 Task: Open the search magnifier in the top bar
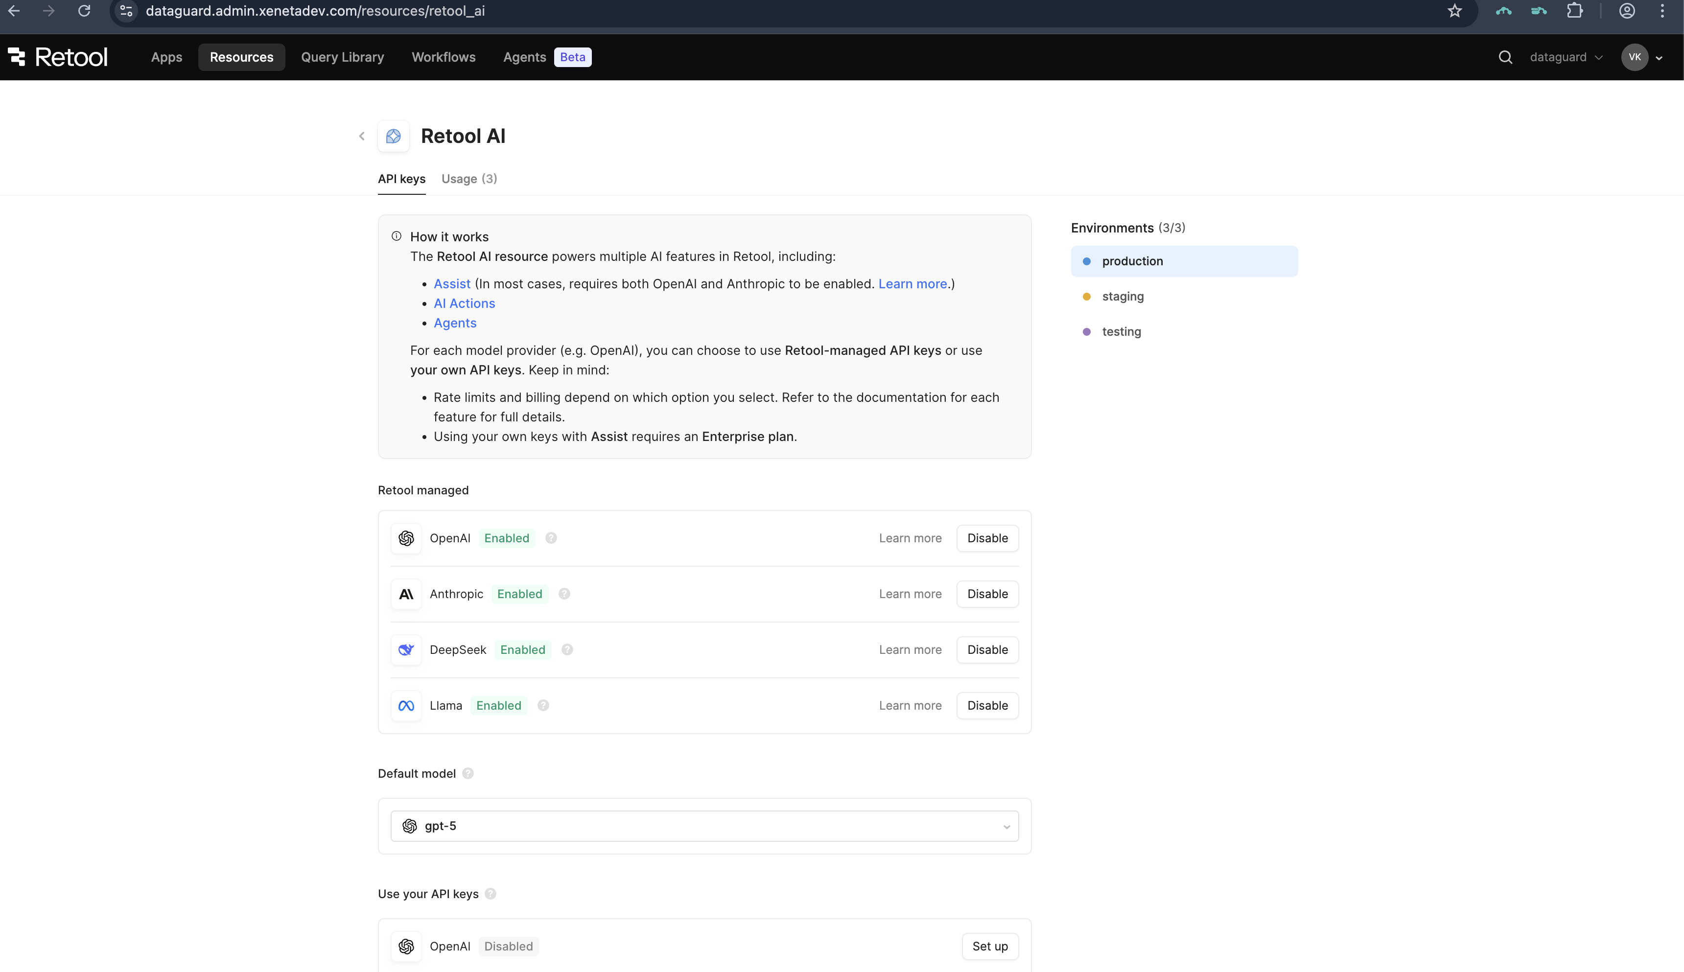click(x=1505, y=57)
